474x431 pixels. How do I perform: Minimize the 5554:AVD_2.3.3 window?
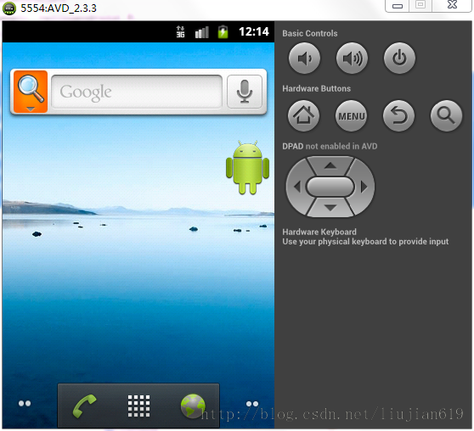click(398, 5)
